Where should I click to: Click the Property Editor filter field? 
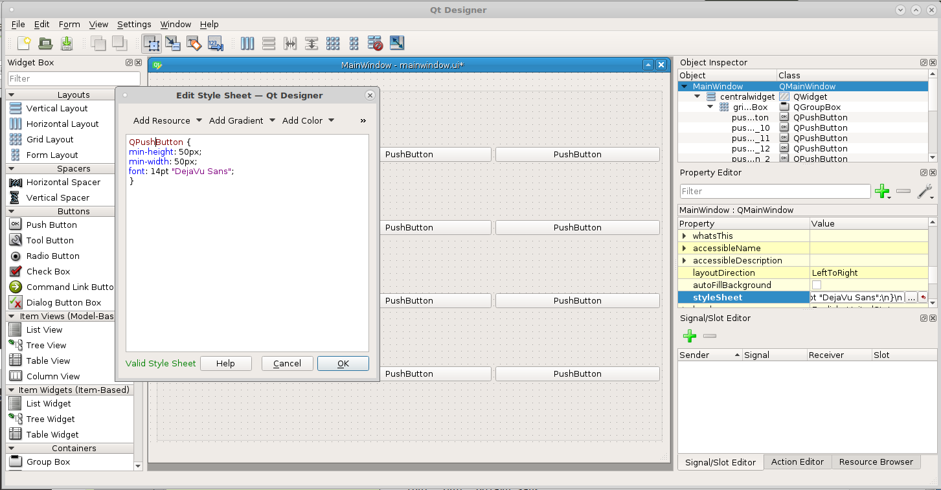[775, 191]
